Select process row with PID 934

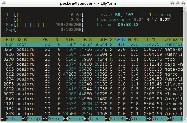click(x=92, y=79)
